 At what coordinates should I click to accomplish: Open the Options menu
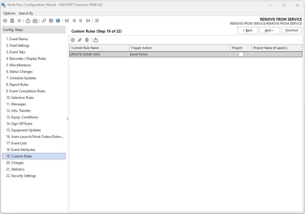[x=9, y=13]
